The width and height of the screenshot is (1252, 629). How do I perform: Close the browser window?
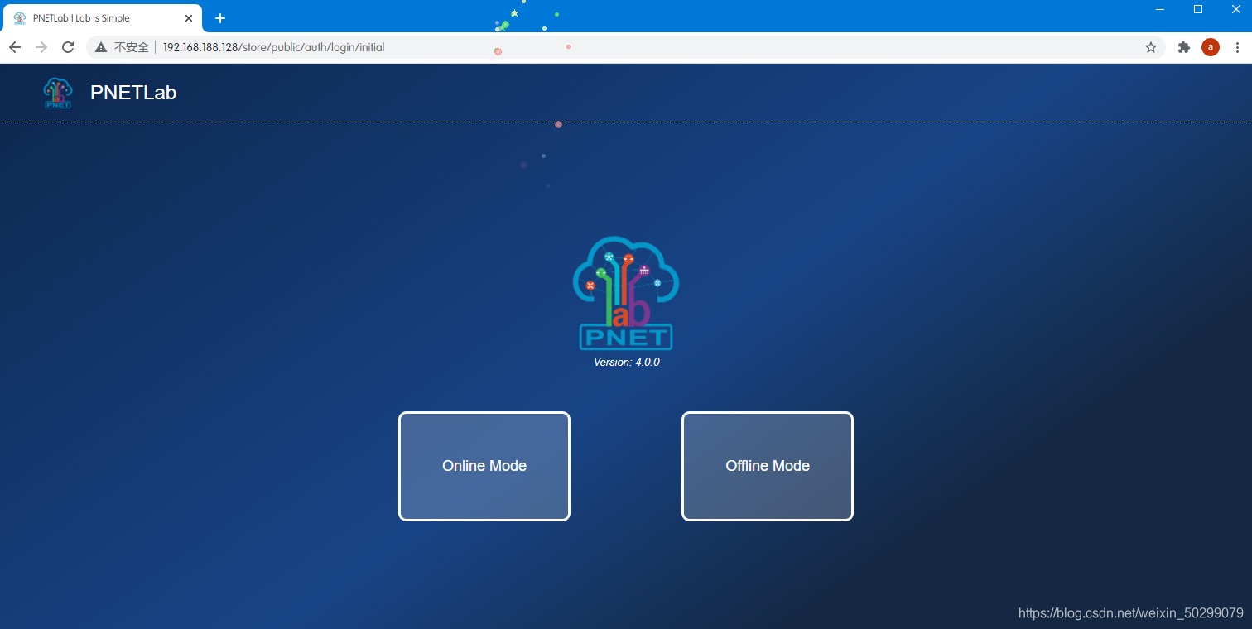click(x=1235, y=9)
